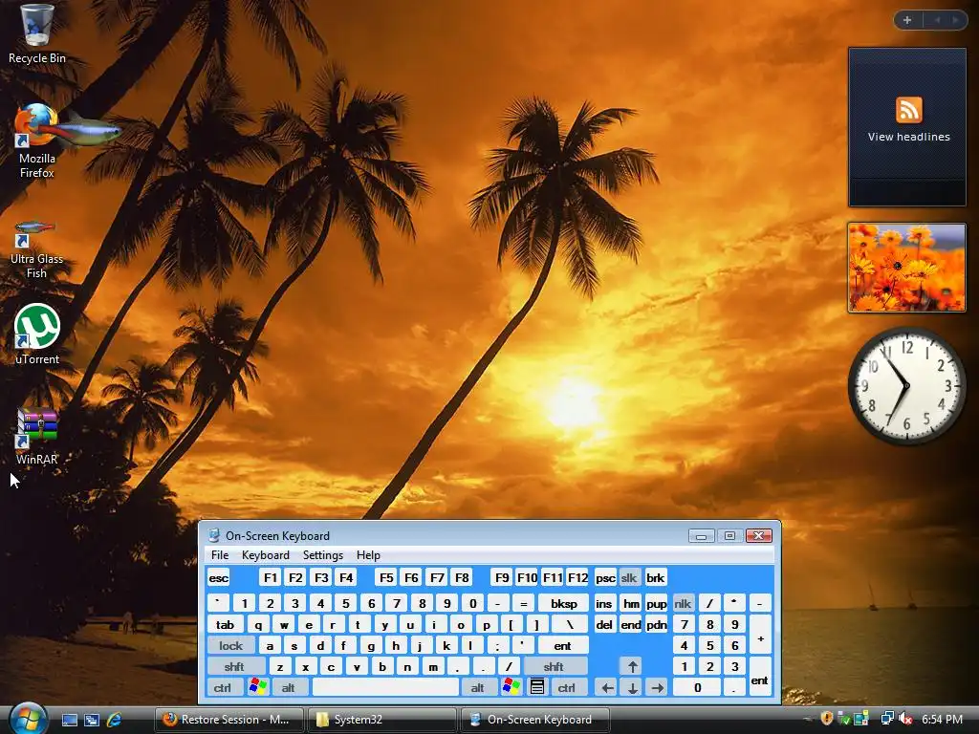This screenshot has width=979, height=734.
Task: Click the psc print screen key
Action: 605,577
